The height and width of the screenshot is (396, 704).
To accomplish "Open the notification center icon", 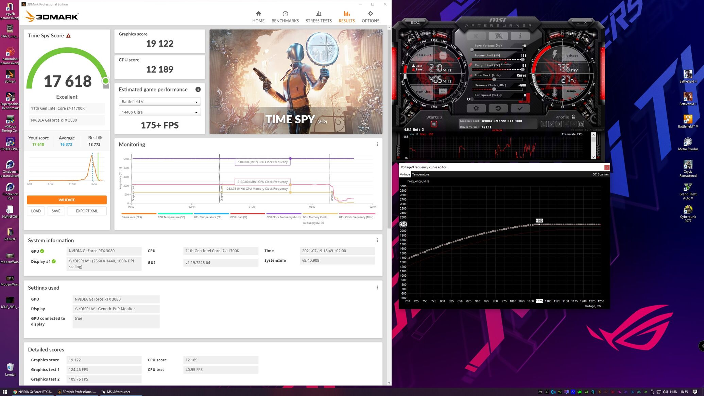I will pyautogui.click(x=695, y=392).
